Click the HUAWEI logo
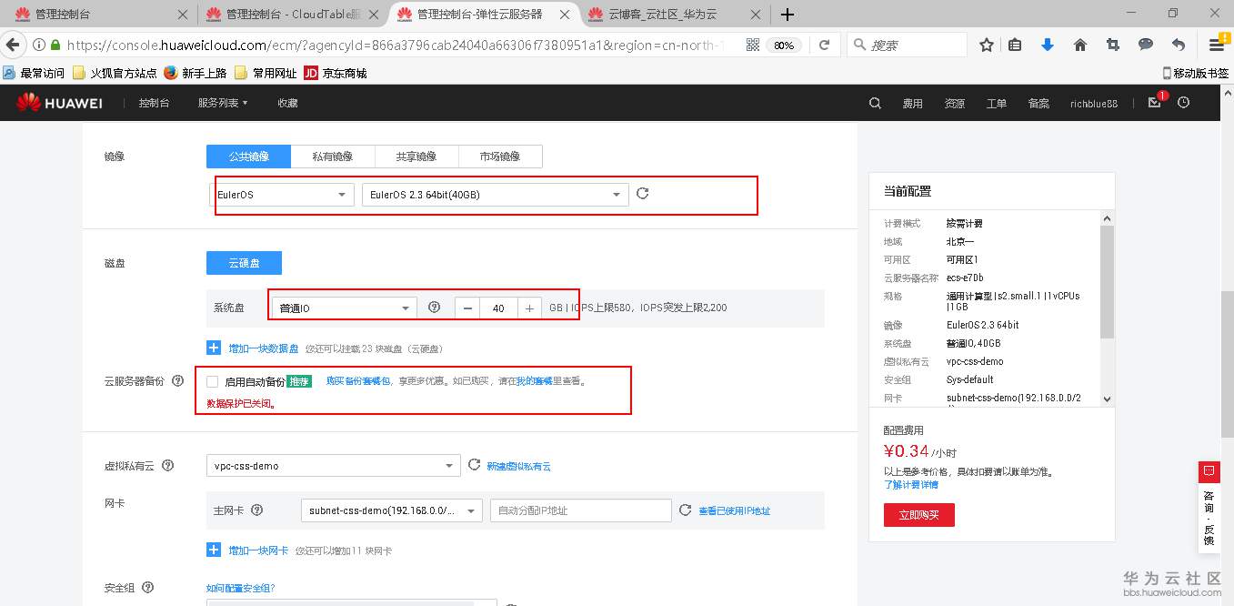The image size is (1234, 606). point(59,102)
